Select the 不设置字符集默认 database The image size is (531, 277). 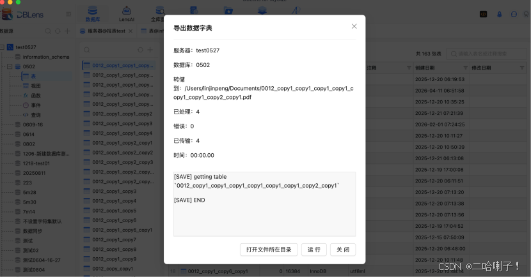click(42, 221)
